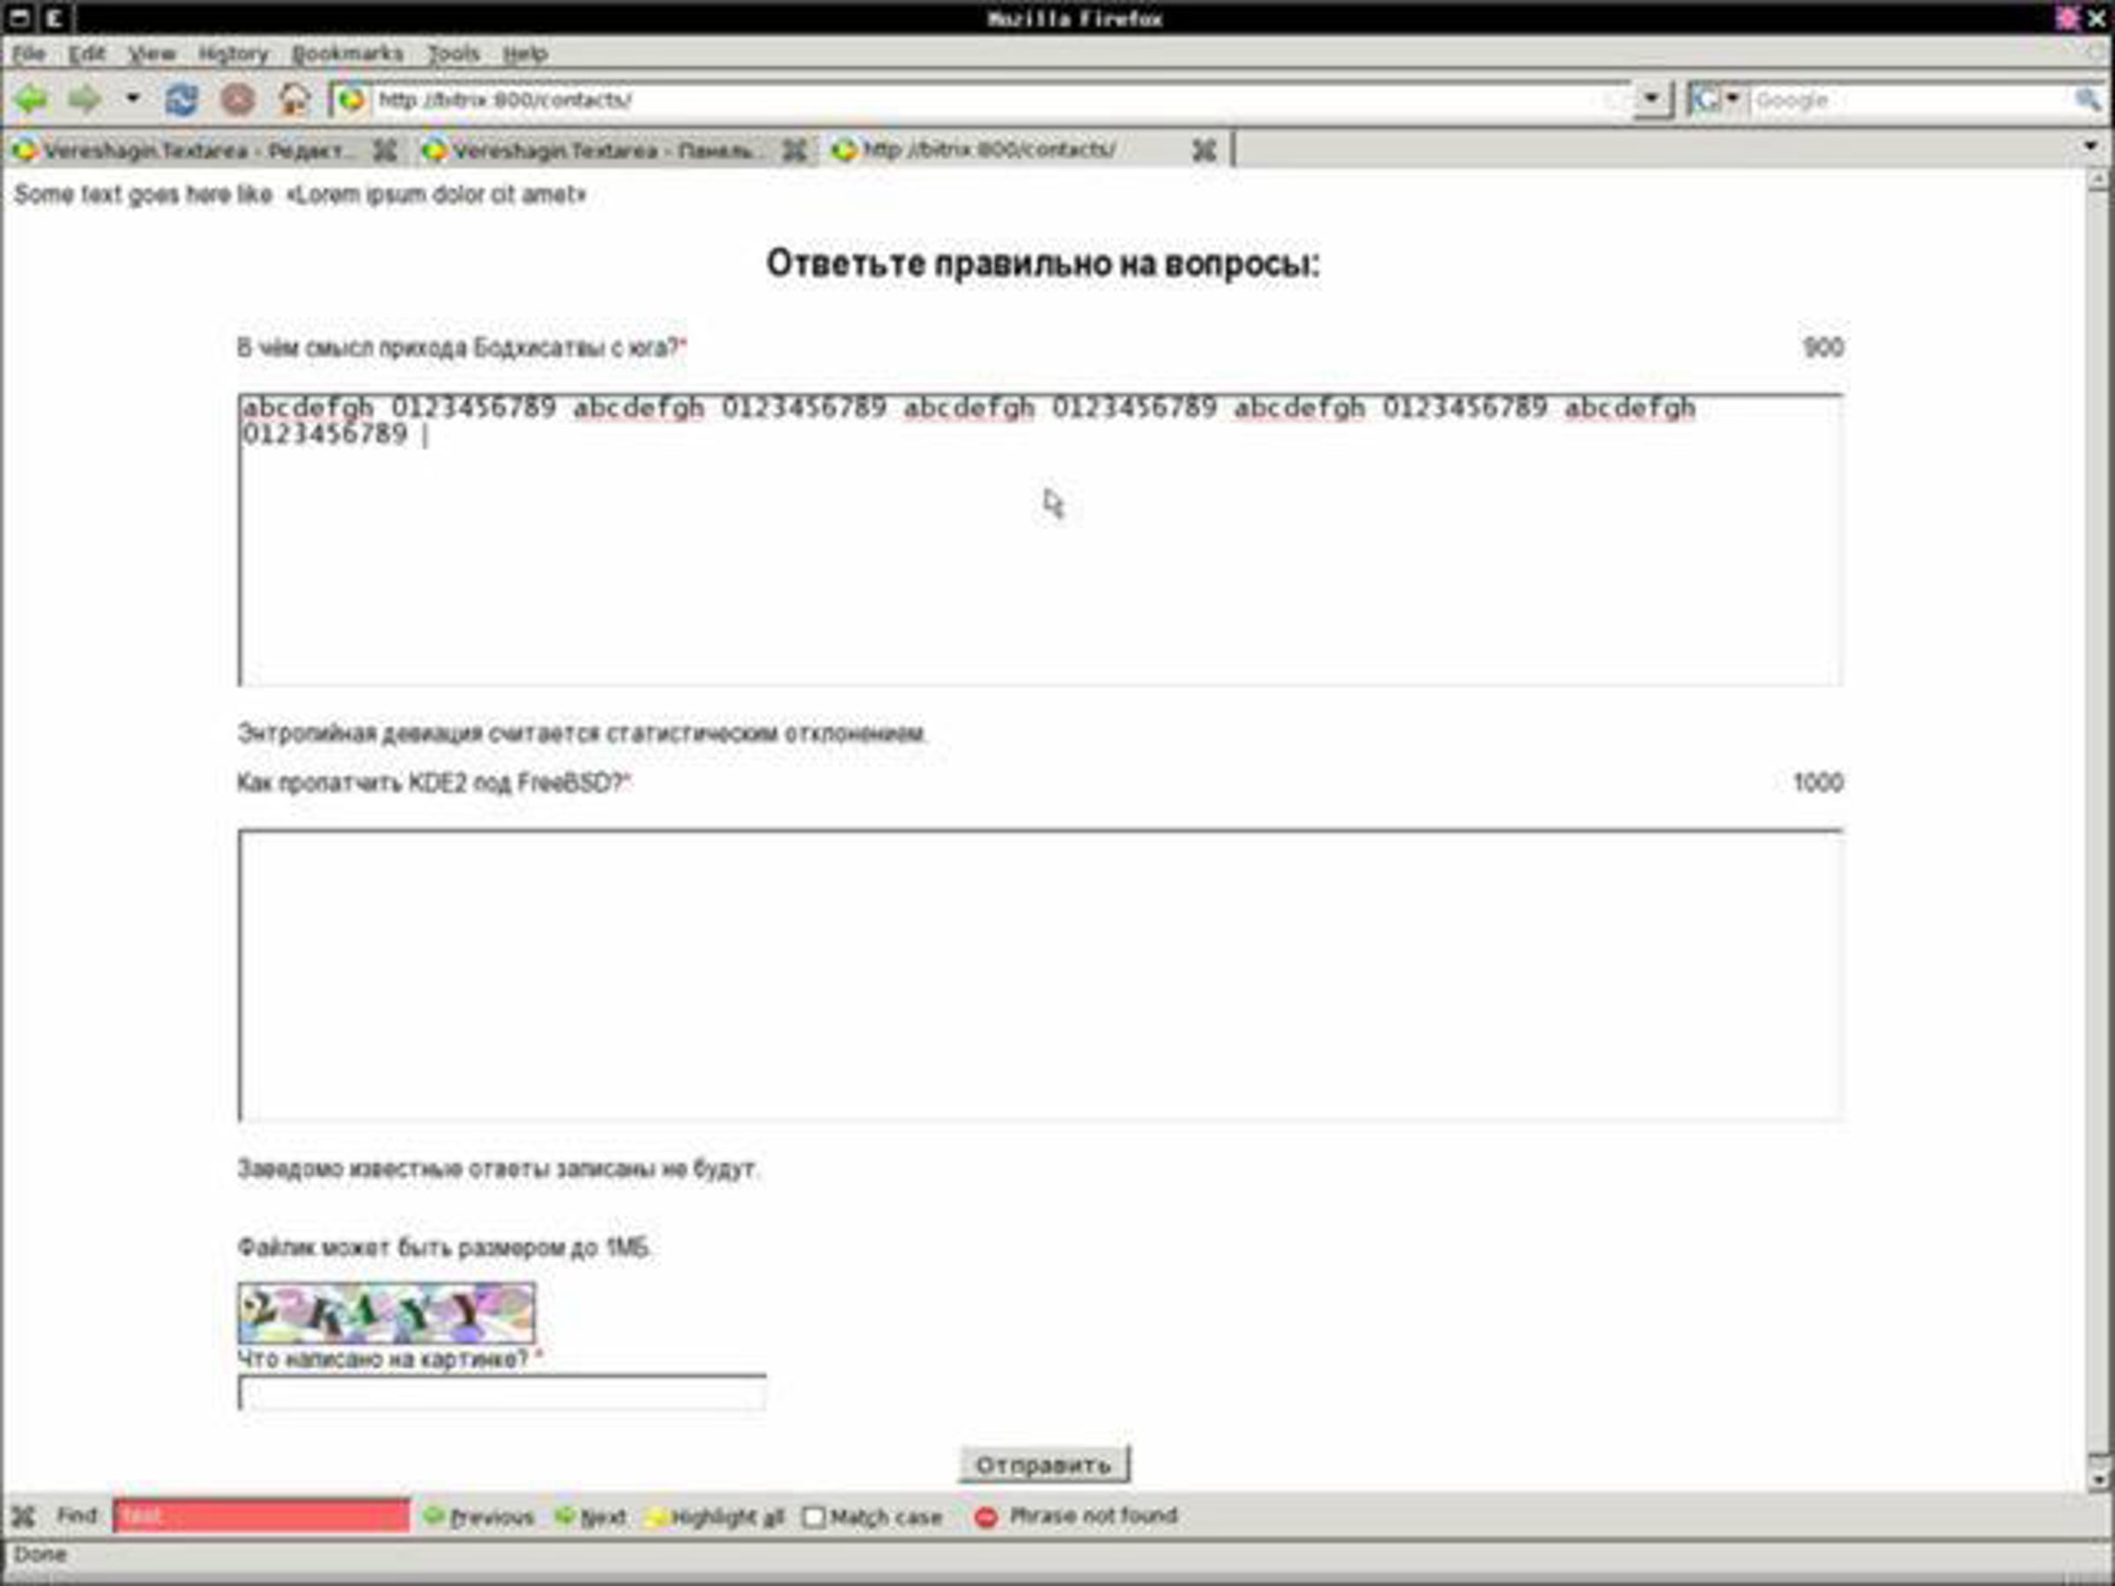The image size is (2115, 1586).
Task: Open the Tools menu
Action: pos(453,54)
